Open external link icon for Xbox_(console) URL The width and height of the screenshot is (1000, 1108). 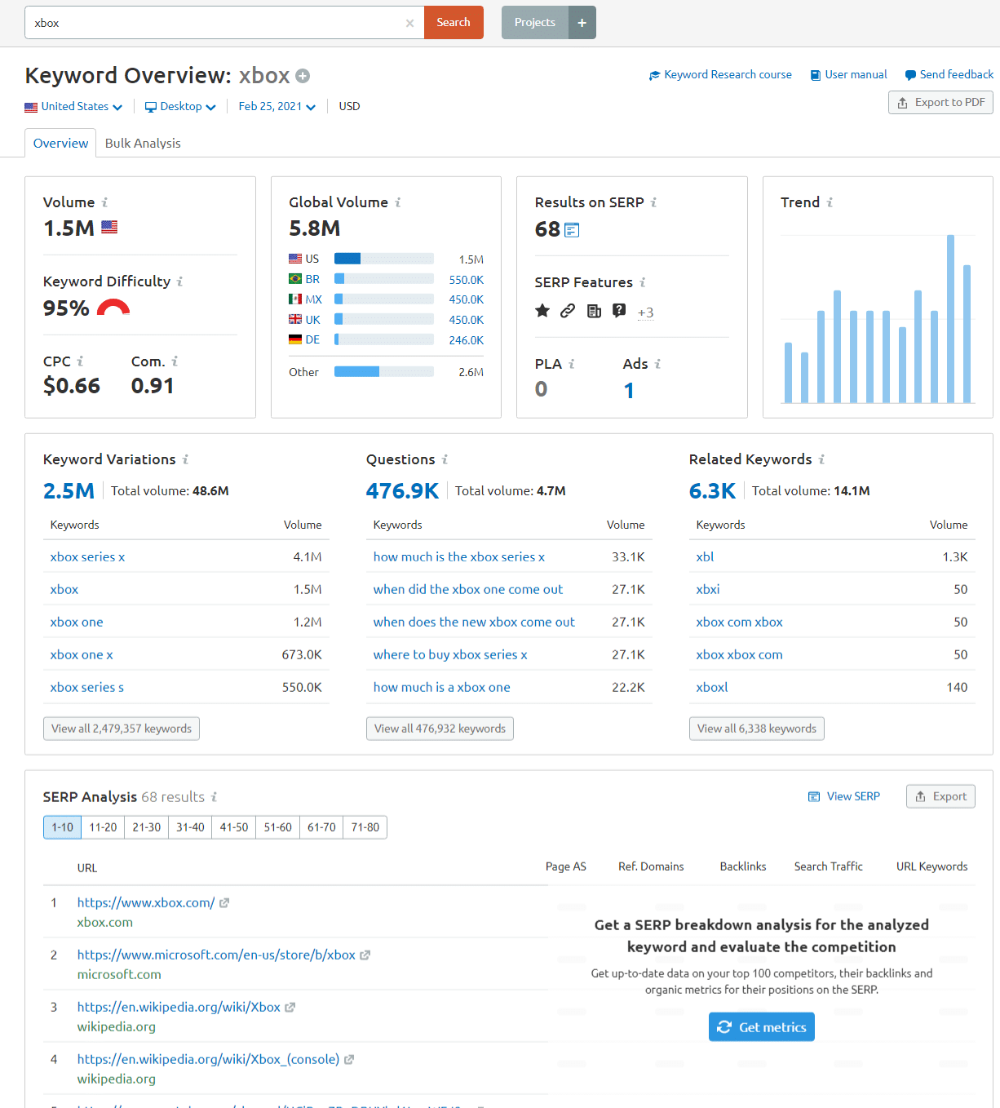349,1060
